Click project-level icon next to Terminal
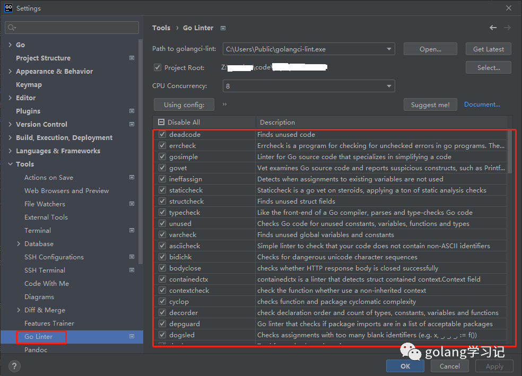Screen dimensions: 522x376 [132, 230]
